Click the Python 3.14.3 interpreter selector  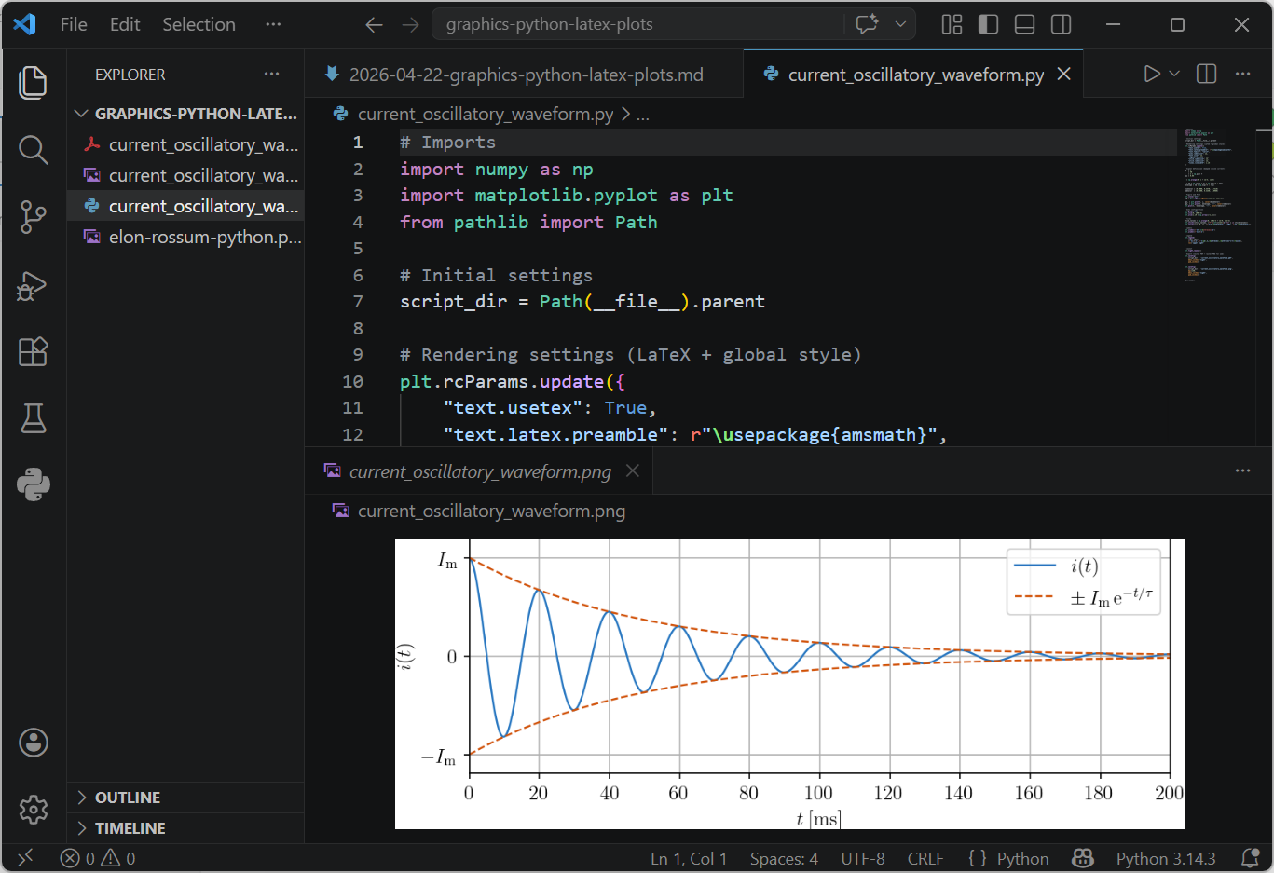[x=1165, y=858]
